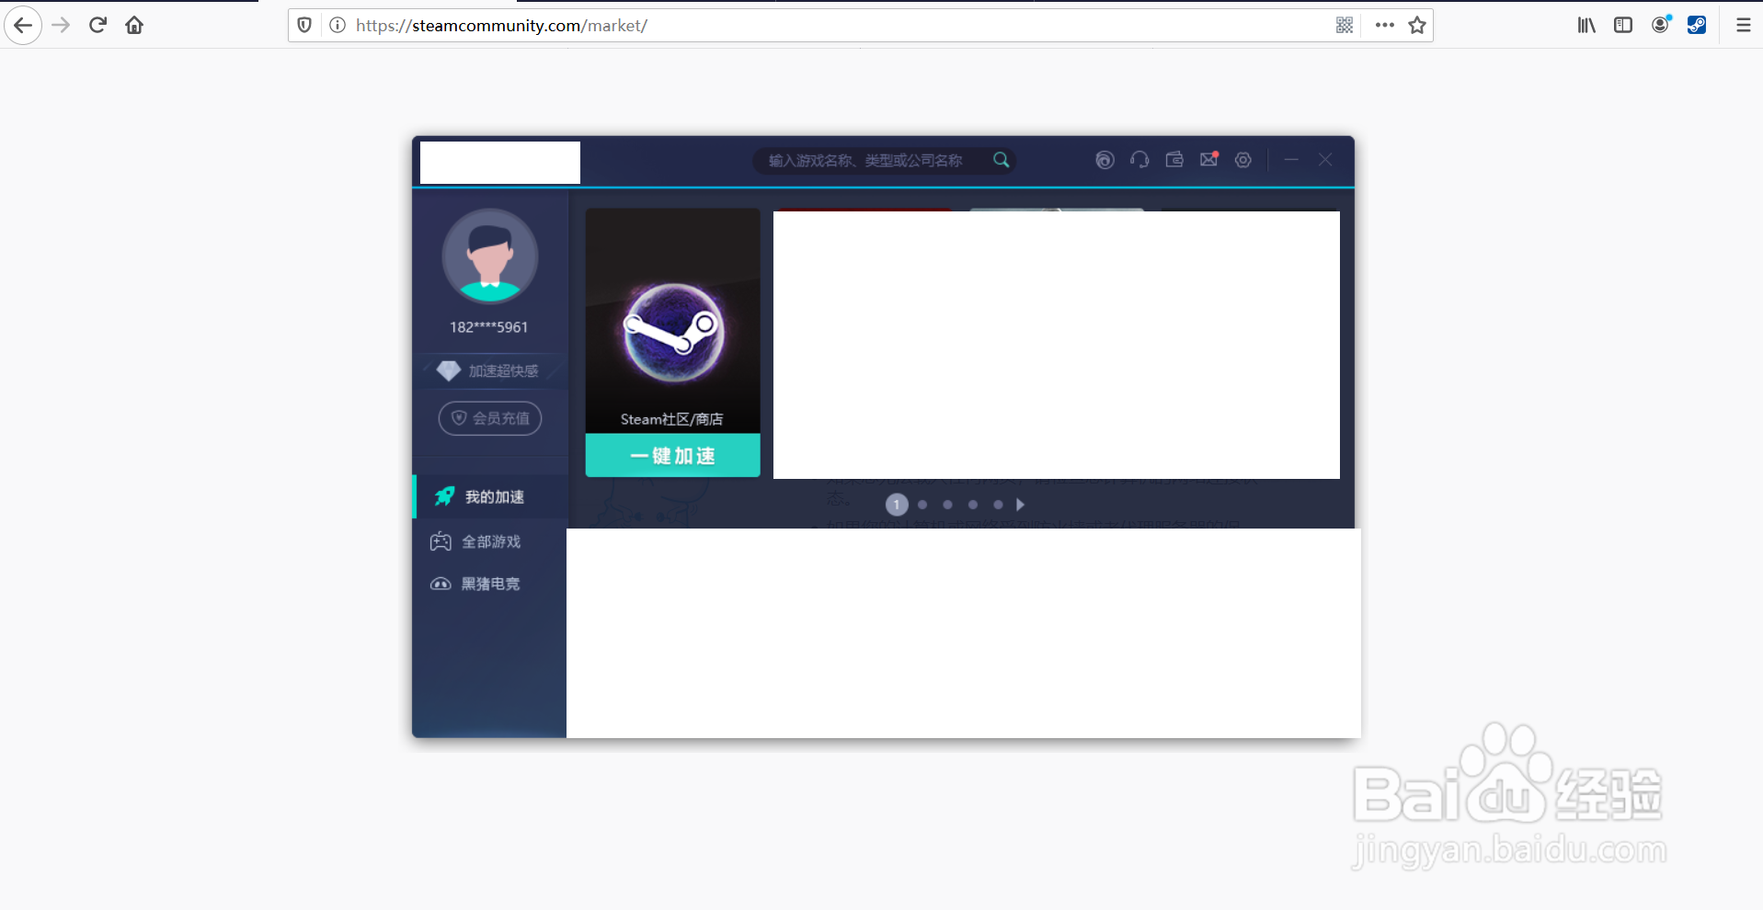1763x910 pixels.
Task: Open accelerator settings gear
Action: (1243, 160)
